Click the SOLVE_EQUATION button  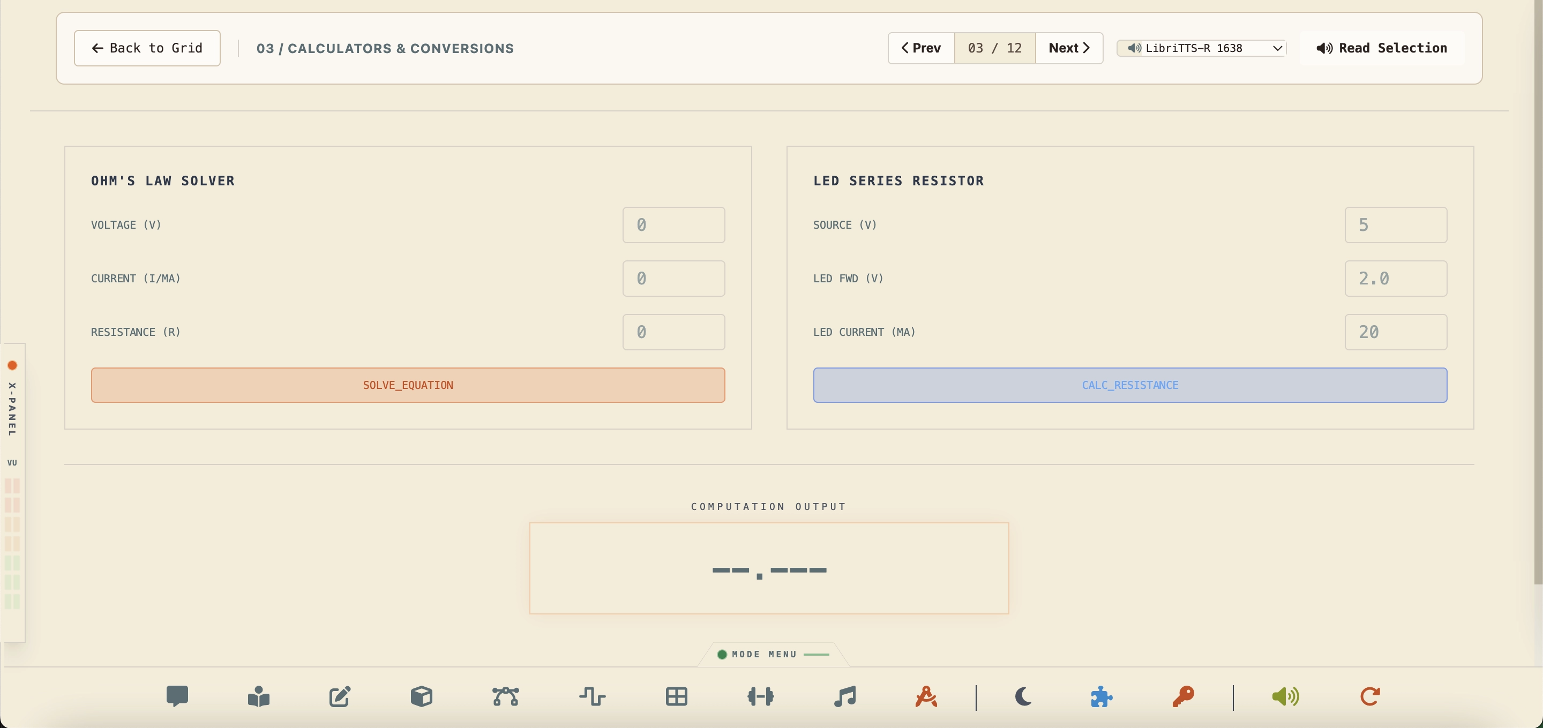click(x=408, y=385)
